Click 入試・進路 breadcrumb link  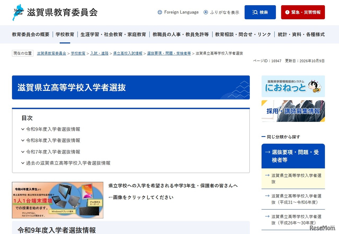click(x=99, y=53)
